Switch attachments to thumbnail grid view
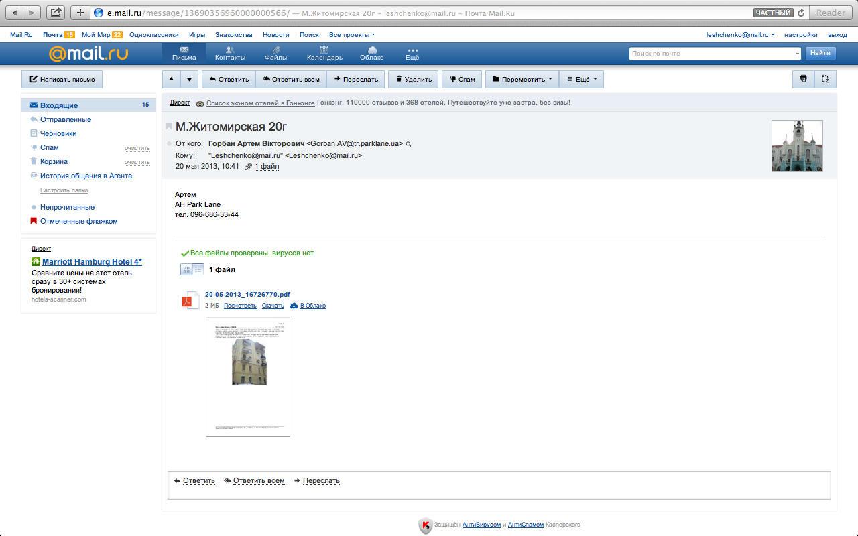The width and height of the screenshot is (858, 536). 186,269
